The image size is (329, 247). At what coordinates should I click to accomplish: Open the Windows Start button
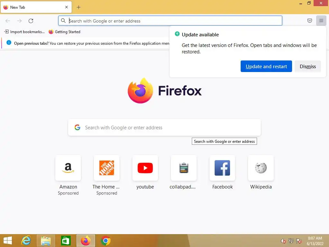click(x=8, y=241)
